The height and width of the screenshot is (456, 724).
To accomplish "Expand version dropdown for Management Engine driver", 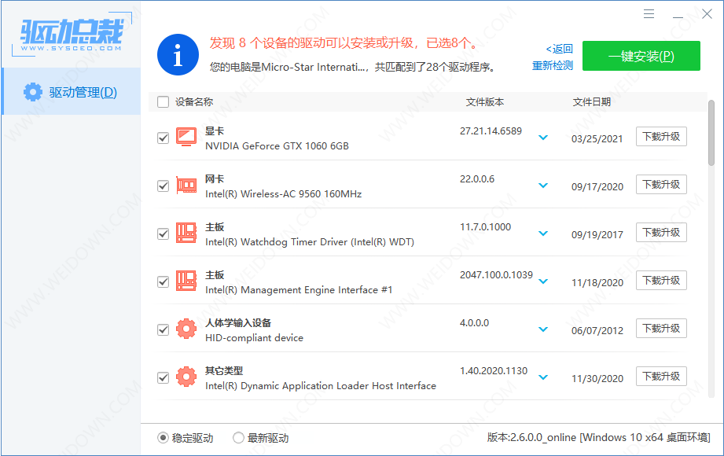I will pos(542,281).
